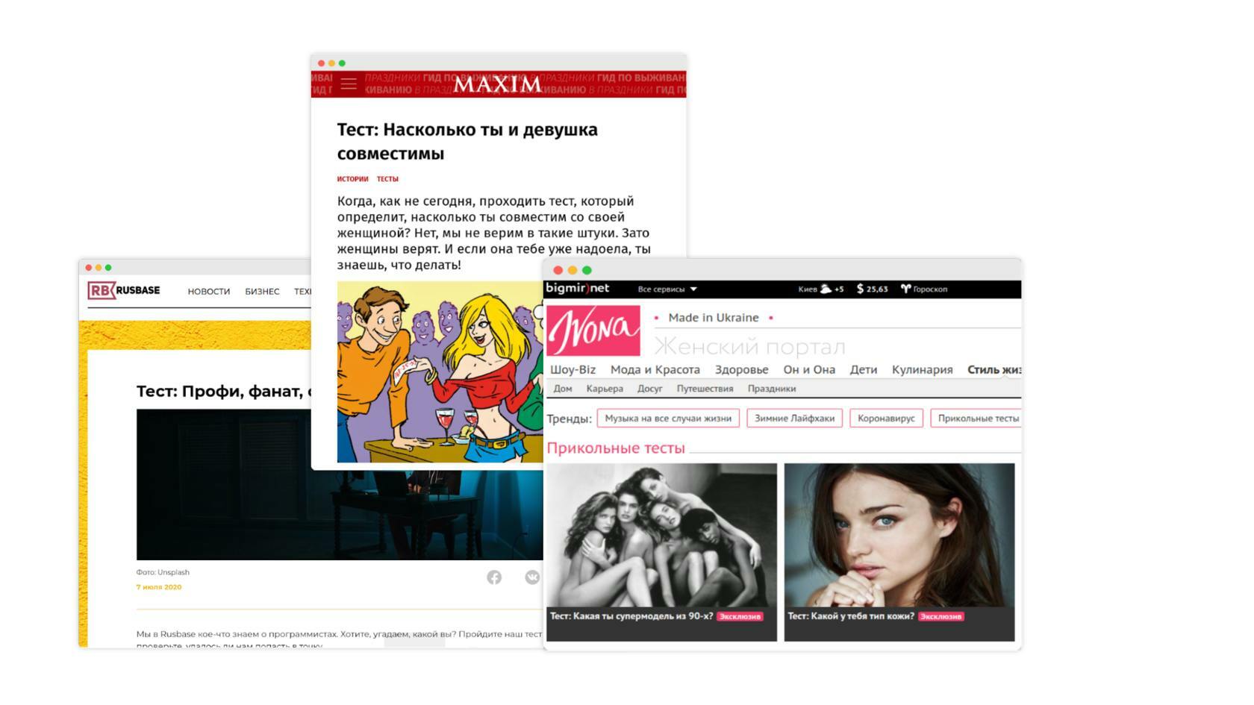Open skin type test thumbnail
The height and width of the screenshot is (705, 1254).
click(899, 536)
